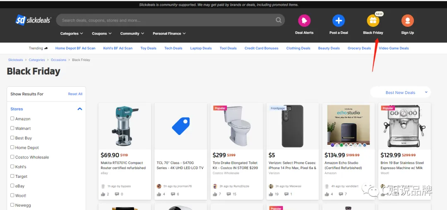Viewport: 447px width, 210px height.
Task: Open Kohl's BF Ad Scan
Action: (x=118, y=48)
